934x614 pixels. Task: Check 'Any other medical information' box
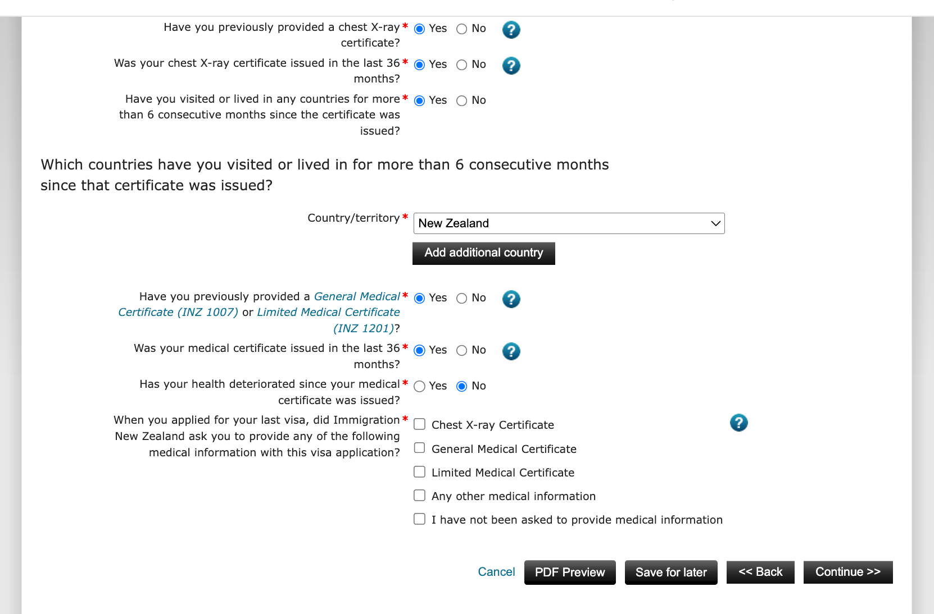(420, 496)
